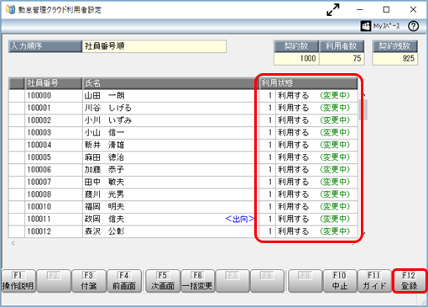The width and height of the screenshot is (428, 307).
Task: Click the expand arrows icon in the title bar
Action: (x=333, y=9)
